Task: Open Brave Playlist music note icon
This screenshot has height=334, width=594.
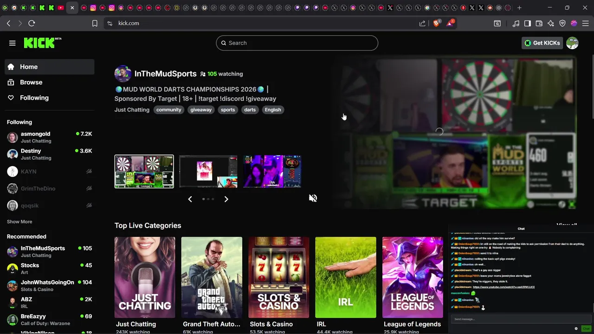Action: pyautogui.click(x=516, y=23)
